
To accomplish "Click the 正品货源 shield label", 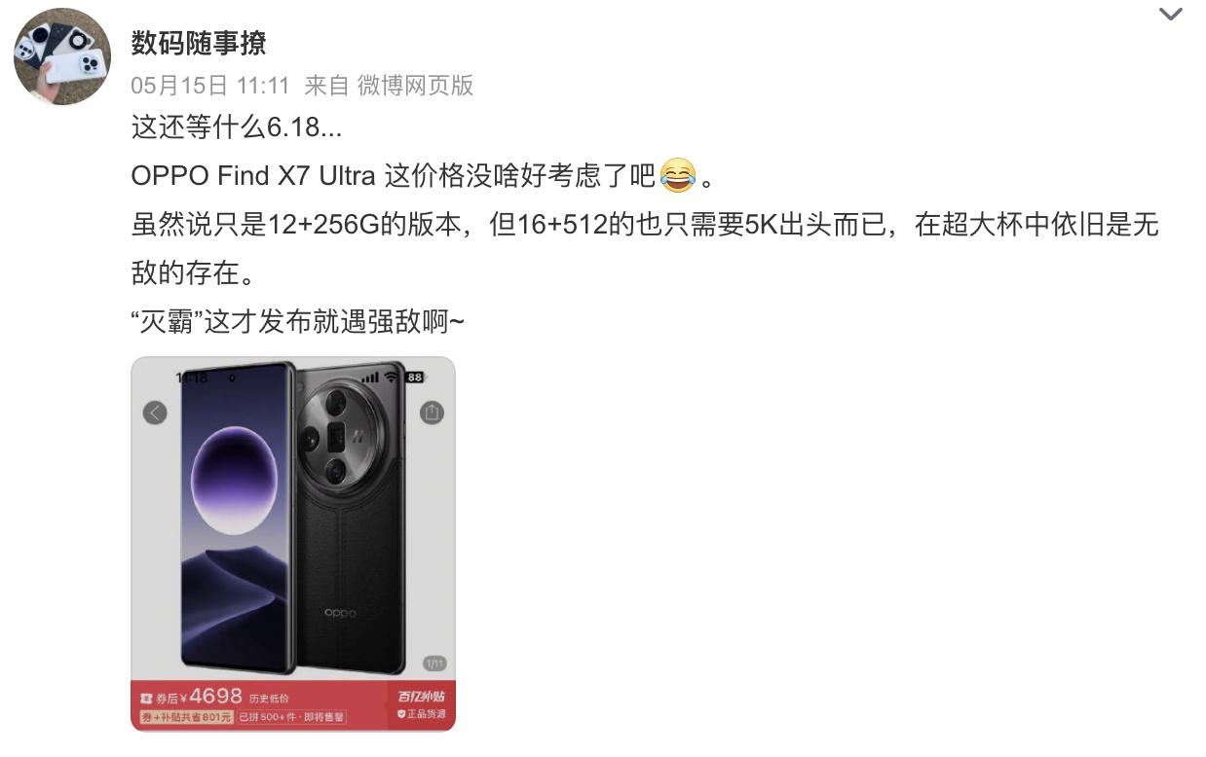I will click(421, 714).
